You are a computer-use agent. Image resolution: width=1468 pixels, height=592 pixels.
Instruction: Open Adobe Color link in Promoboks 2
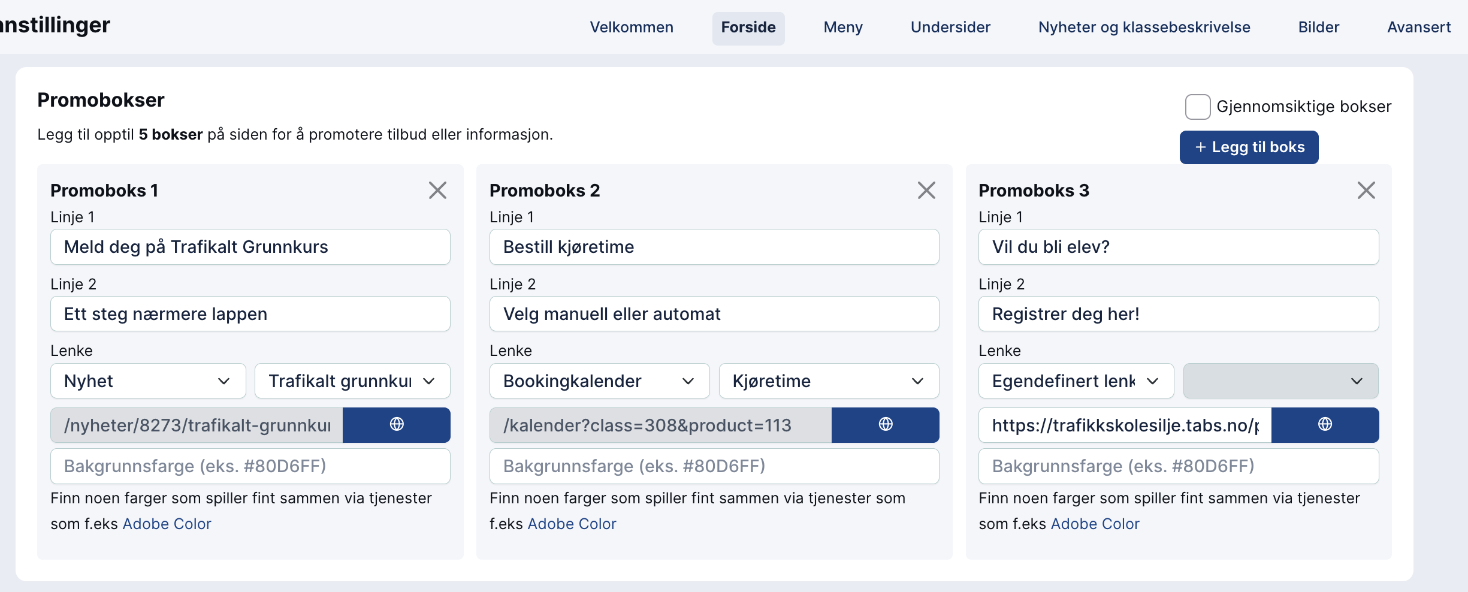572,524
